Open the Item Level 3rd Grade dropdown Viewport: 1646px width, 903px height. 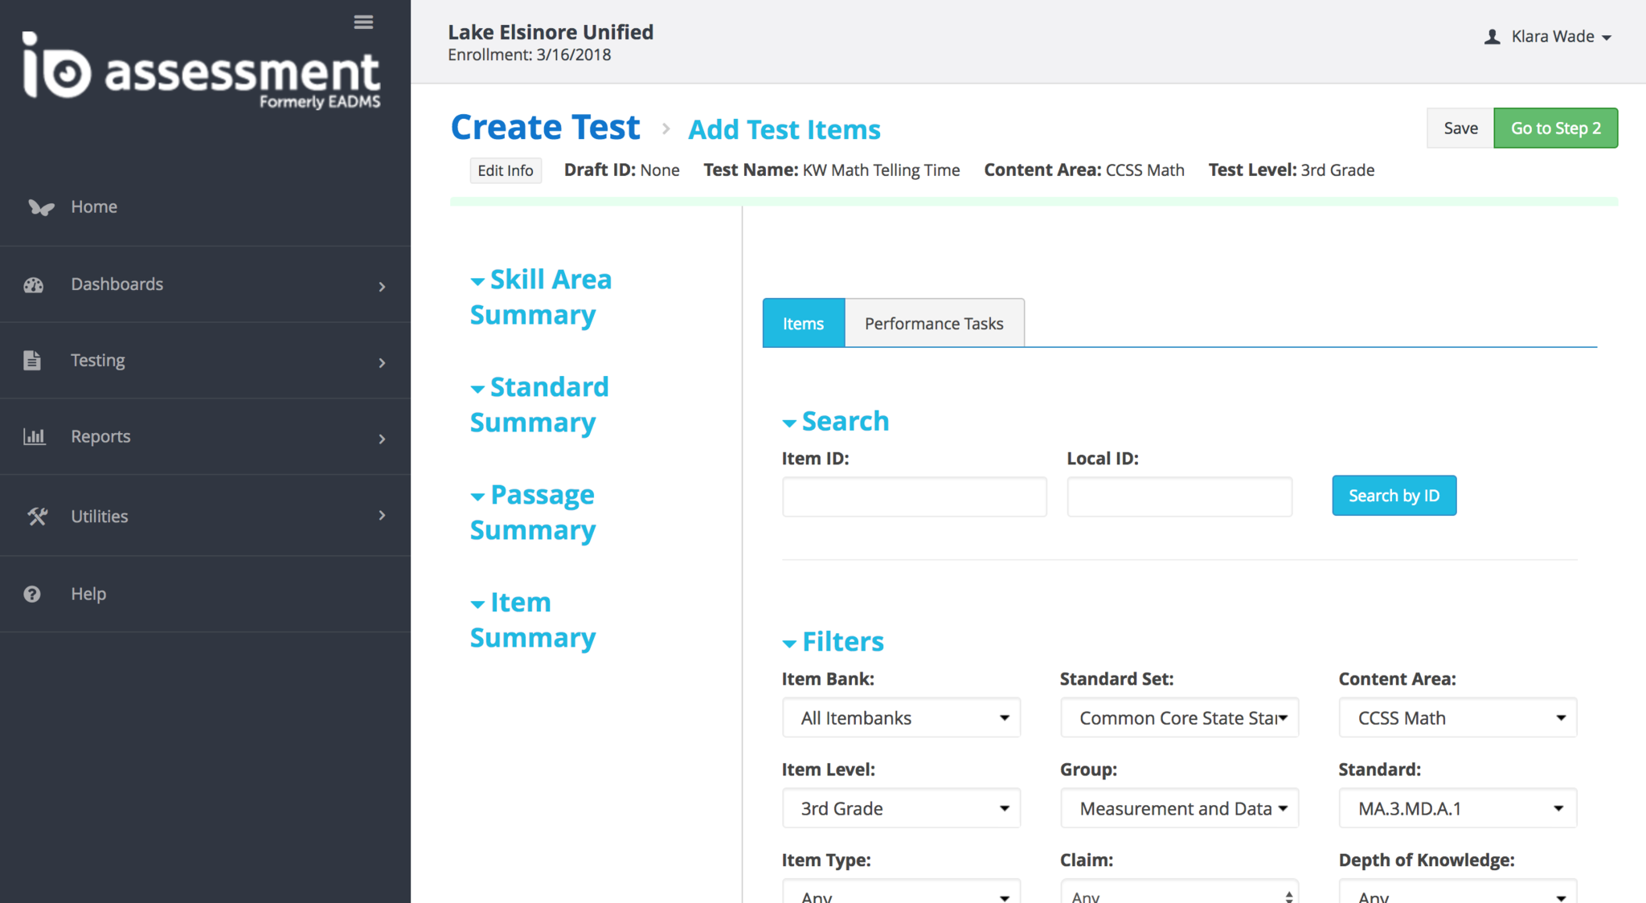(x=901, y=809)
